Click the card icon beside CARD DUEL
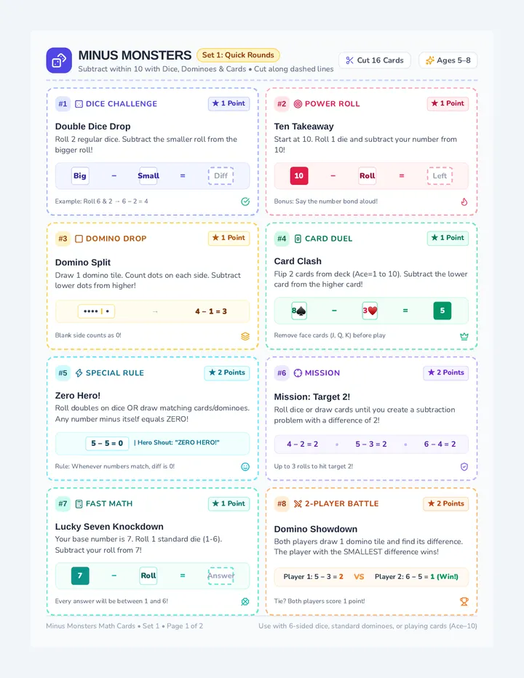524x678 pixels. tap(298, 239)
